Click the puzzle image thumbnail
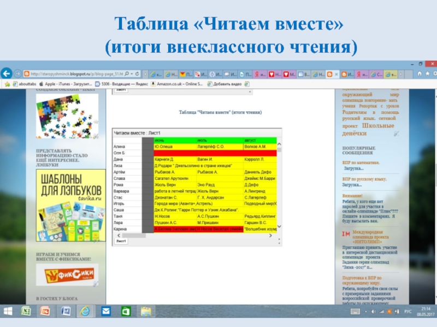 click(x=67, y=116)
